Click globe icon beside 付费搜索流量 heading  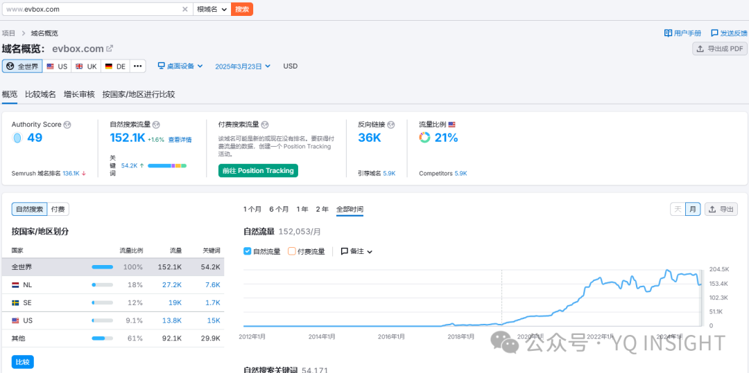(265, 125)
